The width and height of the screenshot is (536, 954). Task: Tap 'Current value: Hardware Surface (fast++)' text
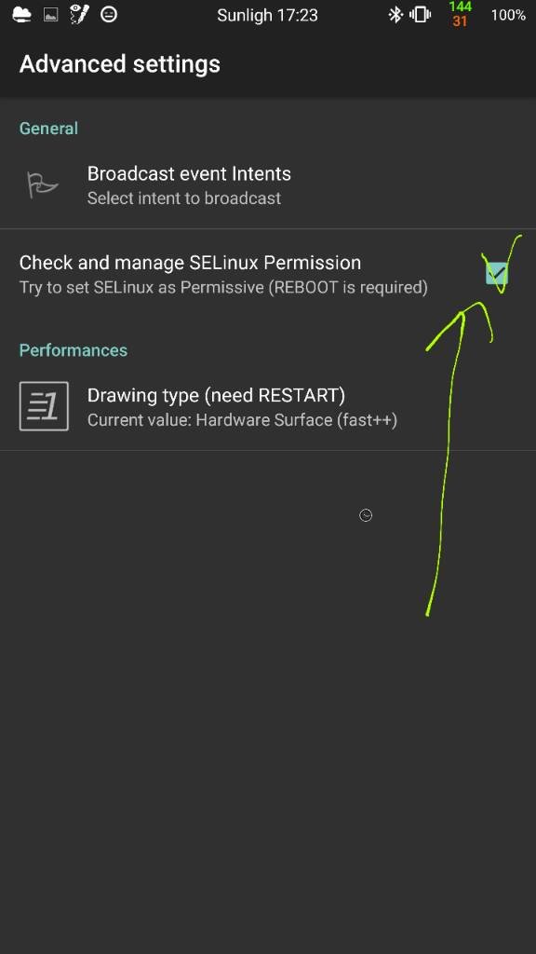pyautogui.click(x=243, y=420)
